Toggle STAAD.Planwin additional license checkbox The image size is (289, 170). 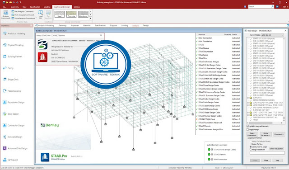pos(212,155)
